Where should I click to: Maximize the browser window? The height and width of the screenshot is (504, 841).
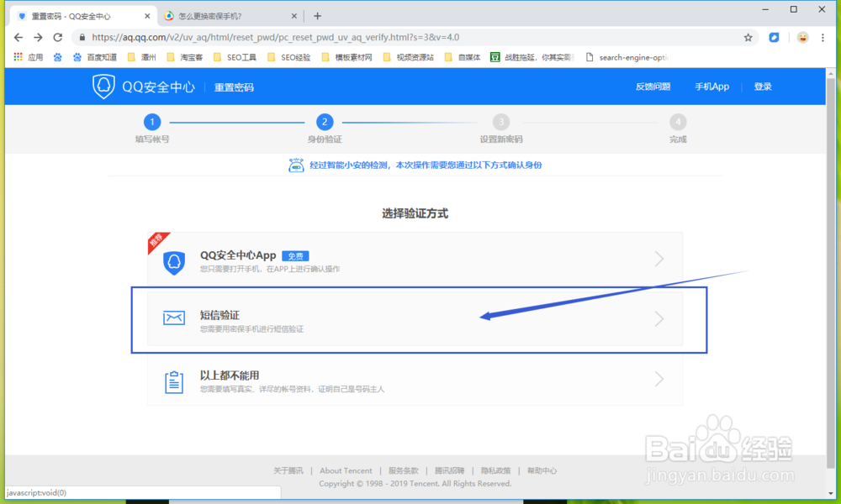point(793,9)
